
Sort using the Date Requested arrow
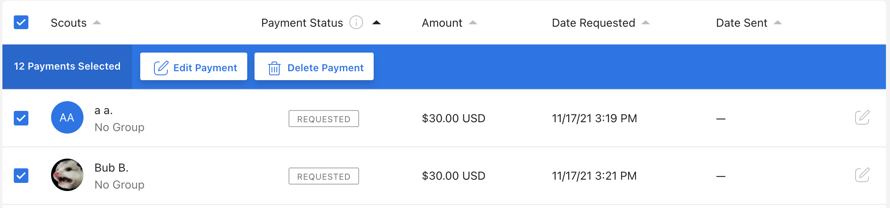pyautogui.click(x=646, y=23)
